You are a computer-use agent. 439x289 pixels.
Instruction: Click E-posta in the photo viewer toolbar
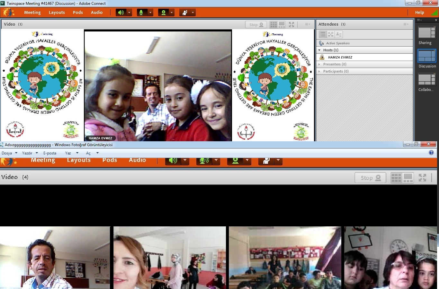50,153
